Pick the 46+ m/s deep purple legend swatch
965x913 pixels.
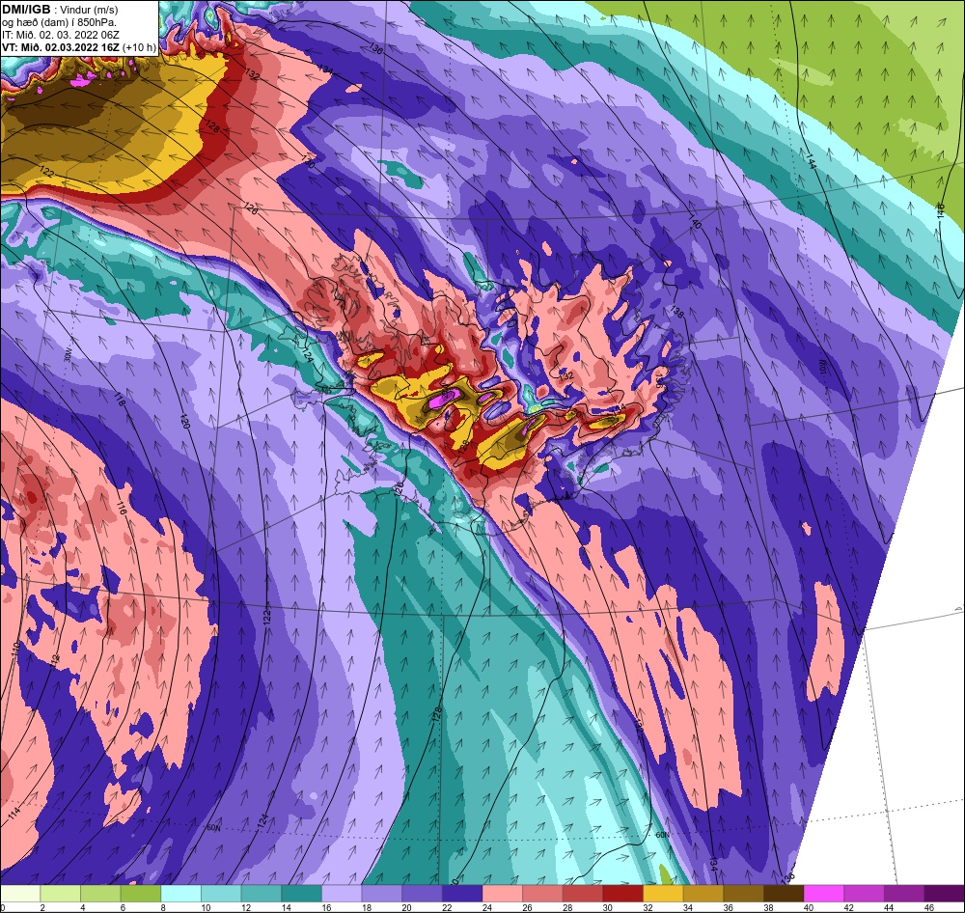pyautogui.click(x=944, y=894)
